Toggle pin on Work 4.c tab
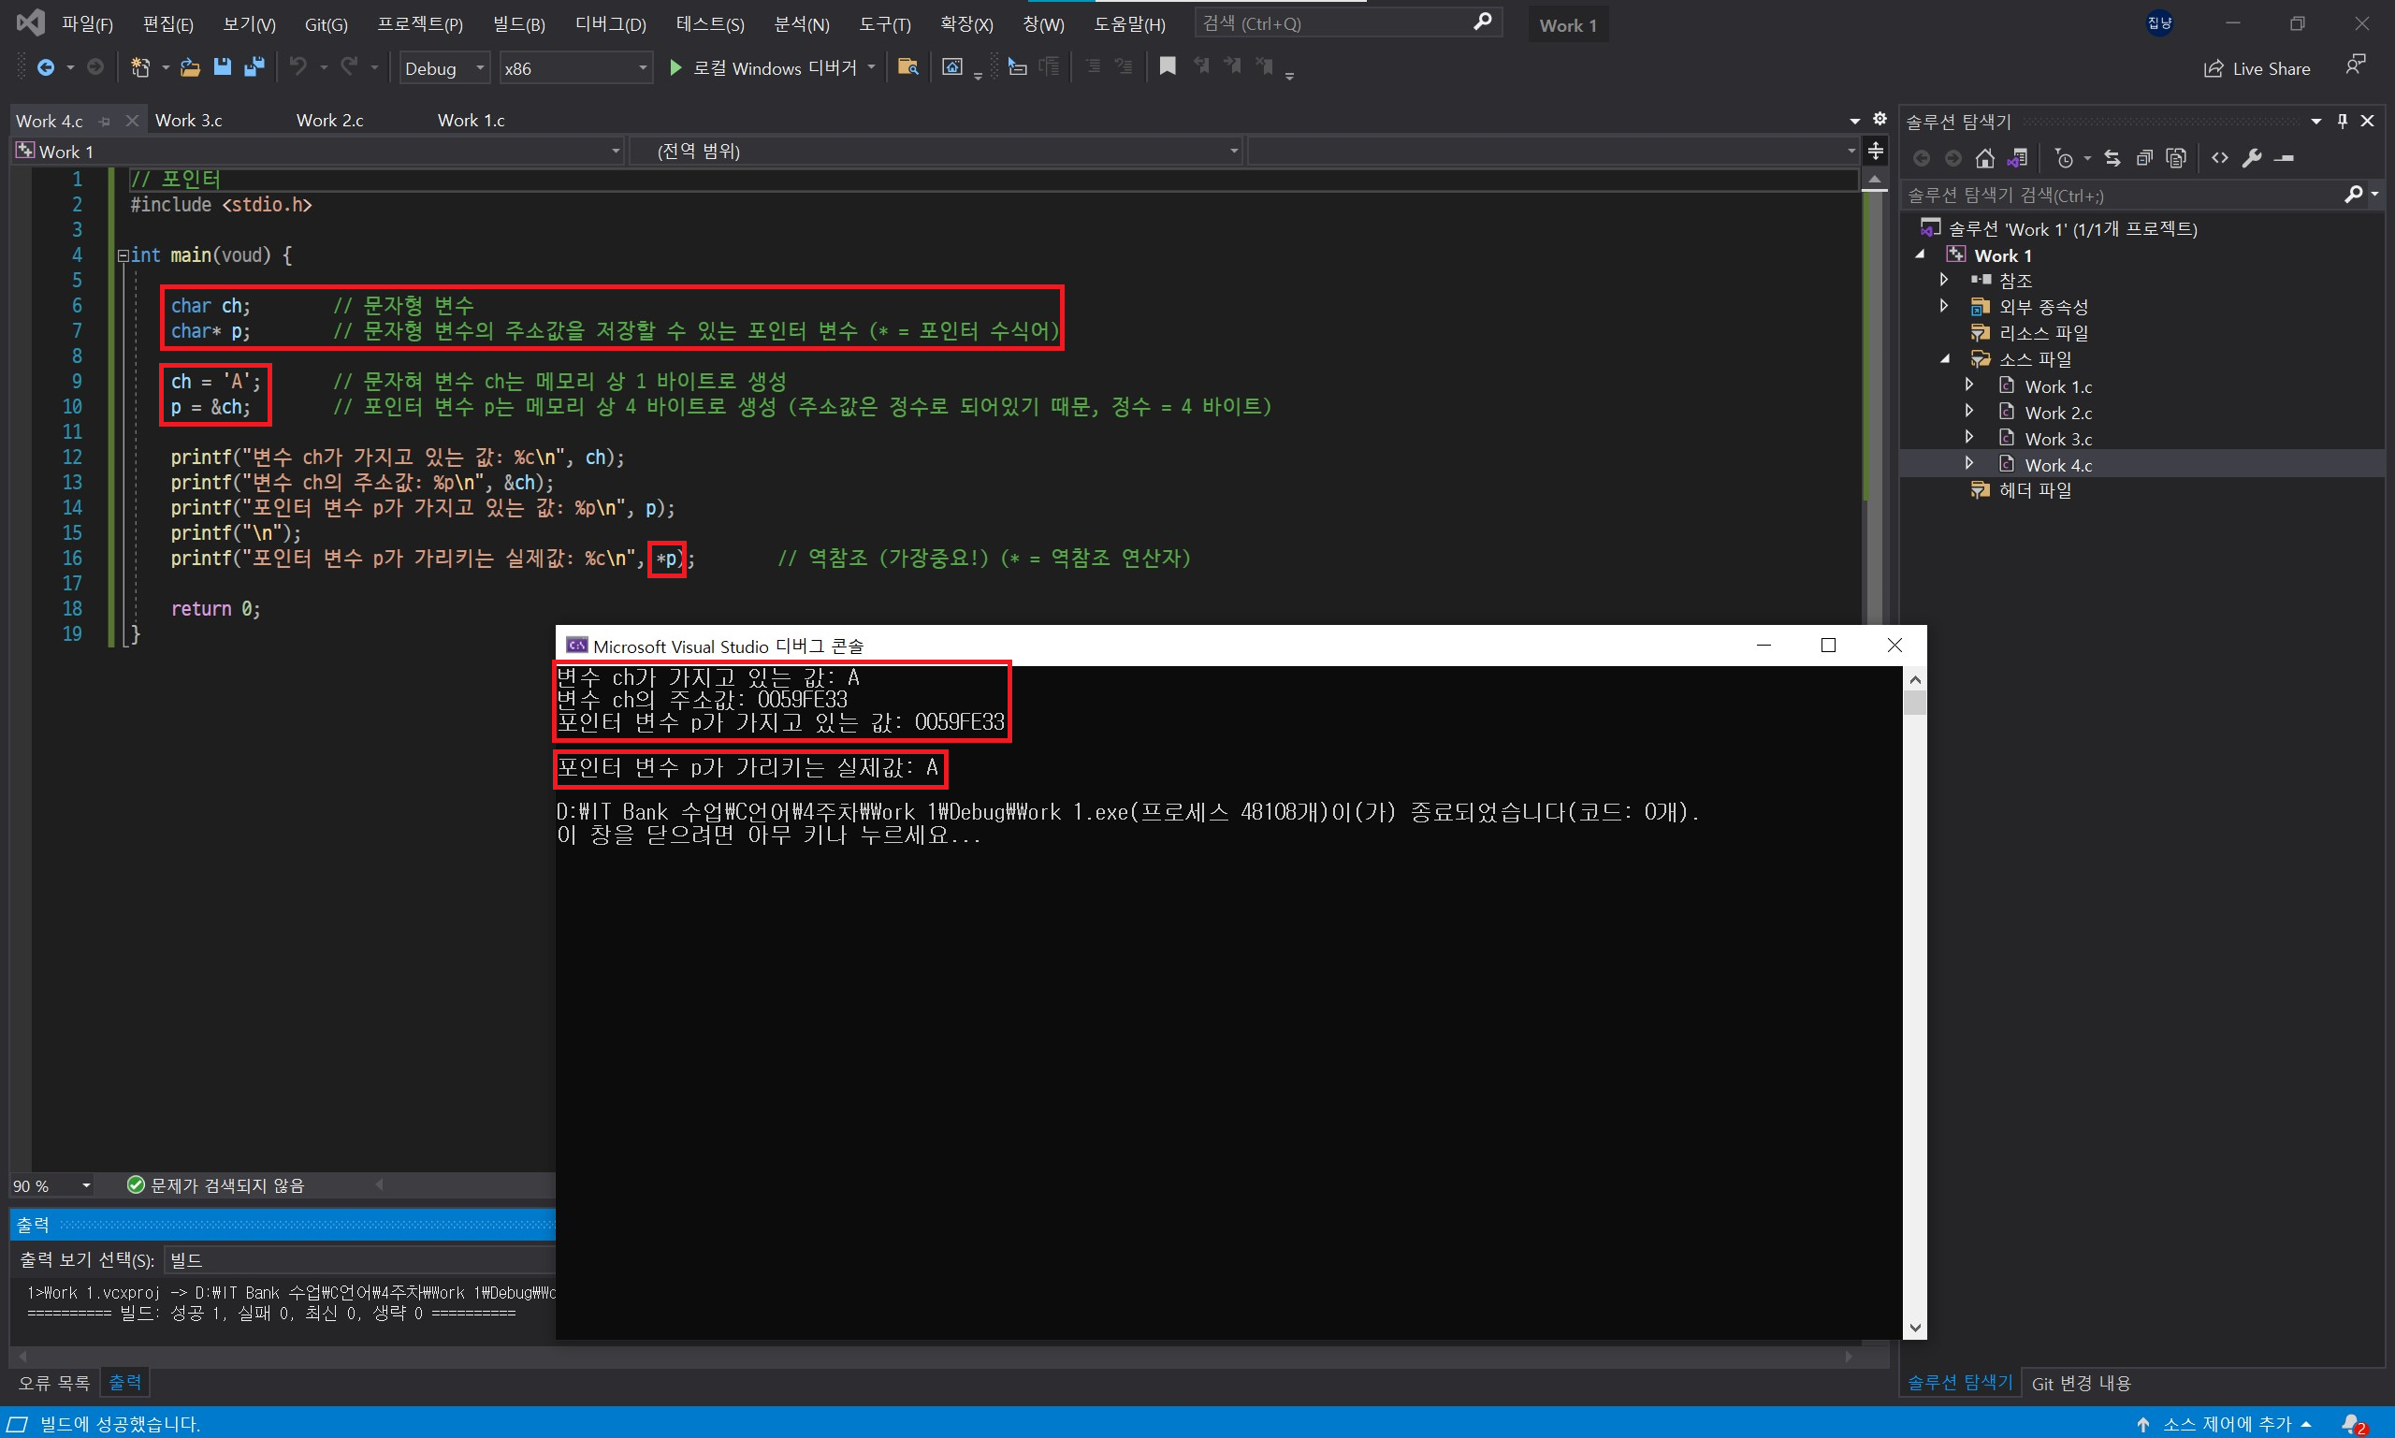The width and height of the screenshot is (2395, 1438). point(105,121)
